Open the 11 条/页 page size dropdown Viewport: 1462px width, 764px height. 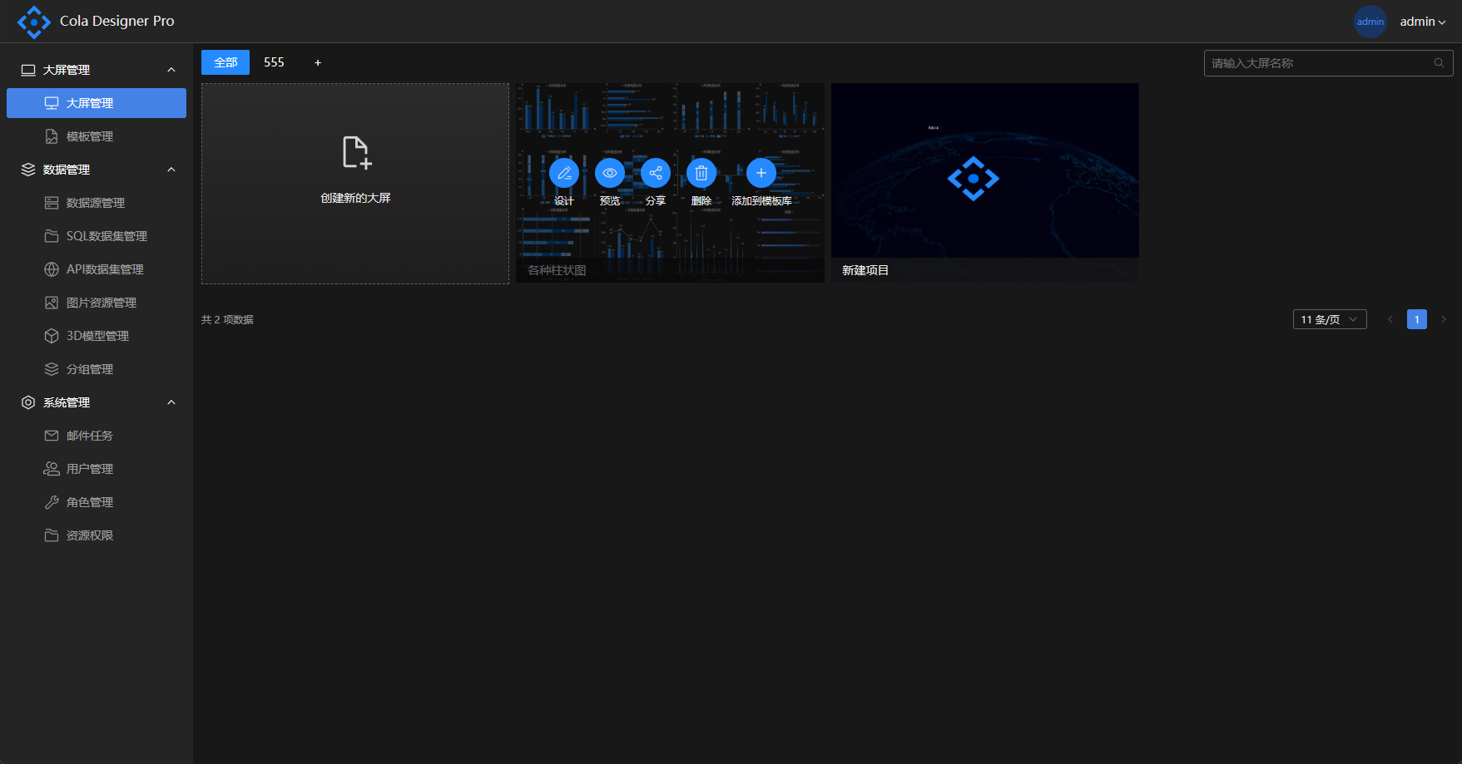[1329, 319]
